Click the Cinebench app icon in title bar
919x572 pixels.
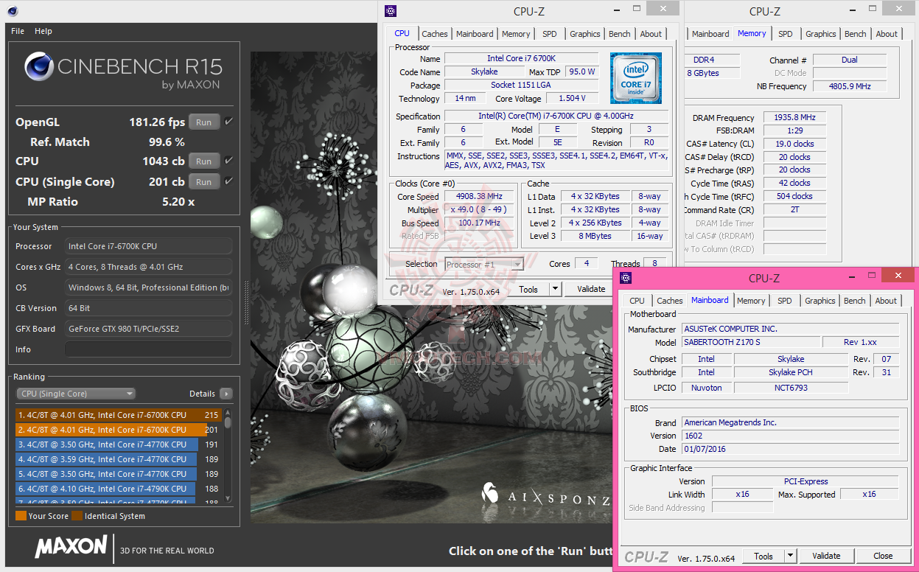(x=13, y=11)
